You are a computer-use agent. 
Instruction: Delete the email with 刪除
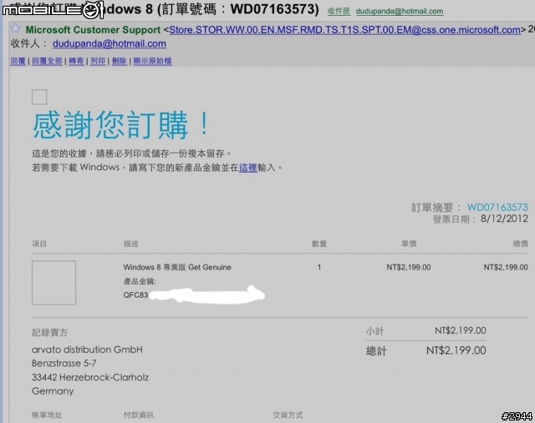click(x=120, y=61)
